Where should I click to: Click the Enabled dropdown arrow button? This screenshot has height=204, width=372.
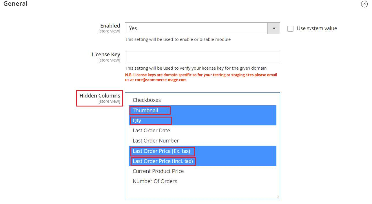pos(274,29)
